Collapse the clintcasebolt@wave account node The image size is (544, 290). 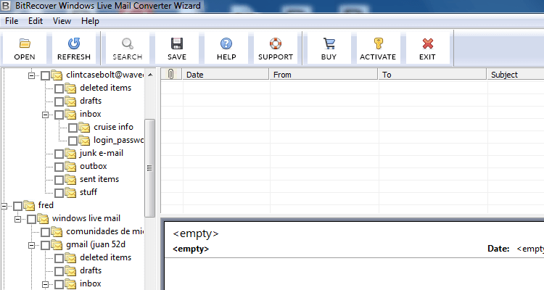tap(32, 75)
